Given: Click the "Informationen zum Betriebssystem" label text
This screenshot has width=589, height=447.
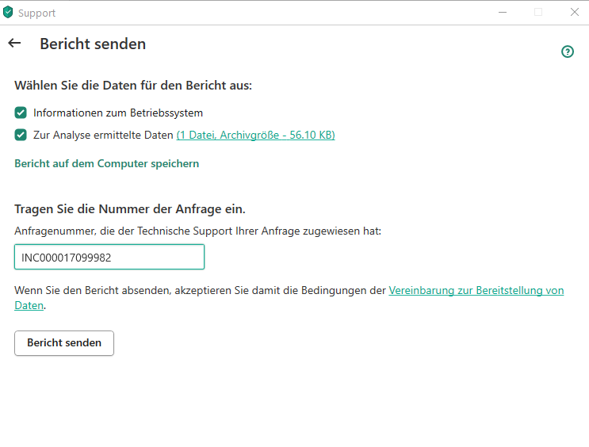Looking at the screenshot, I should [x=118, y=113].
